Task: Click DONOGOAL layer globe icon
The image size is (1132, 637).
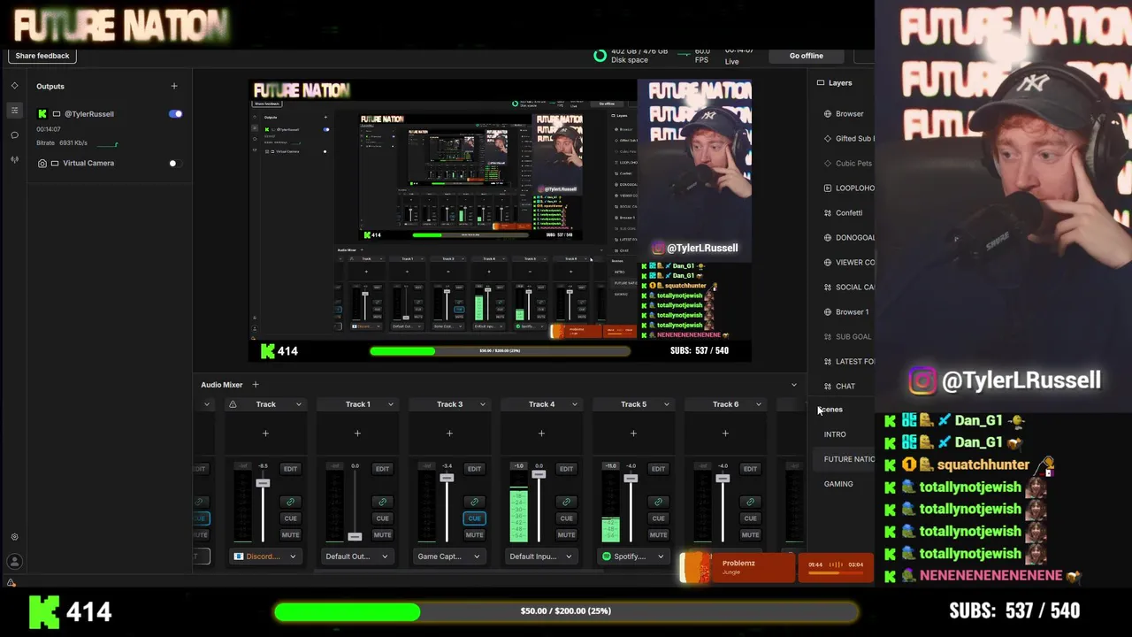Action: point(828,238)
